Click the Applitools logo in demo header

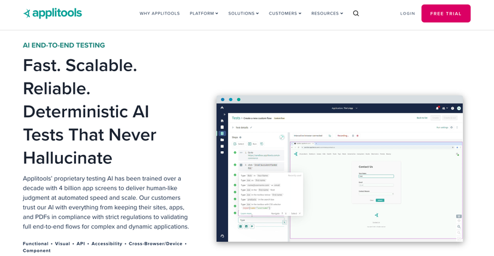click(x=222, y=108)
